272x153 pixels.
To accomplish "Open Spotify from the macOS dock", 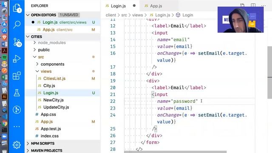I will pyautogui.click(x=5, y=57).
